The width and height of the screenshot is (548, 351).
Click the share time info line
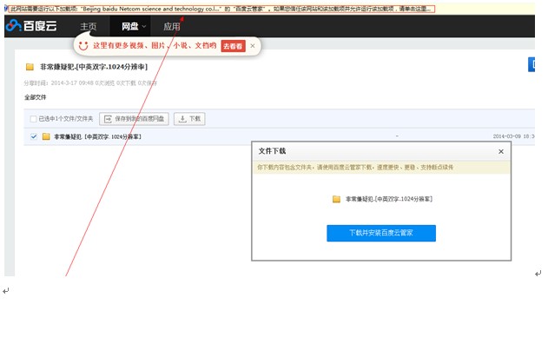90,83
